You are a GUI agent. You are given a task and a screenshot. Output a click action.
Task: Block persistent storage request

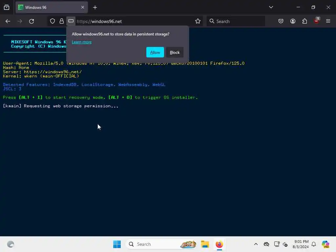(x=175, y=52)
